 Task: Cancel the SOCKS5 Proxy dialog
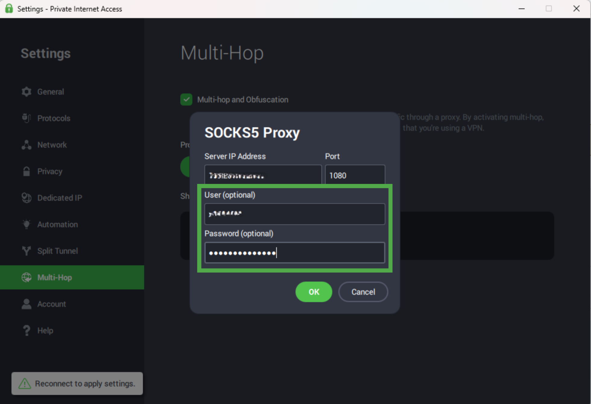[363, 292]
